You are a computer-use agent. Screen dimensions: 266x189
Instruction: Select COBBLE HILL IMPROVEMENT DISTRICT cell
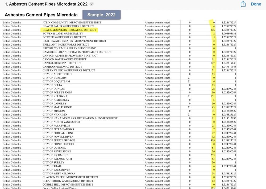coord(93,184)
